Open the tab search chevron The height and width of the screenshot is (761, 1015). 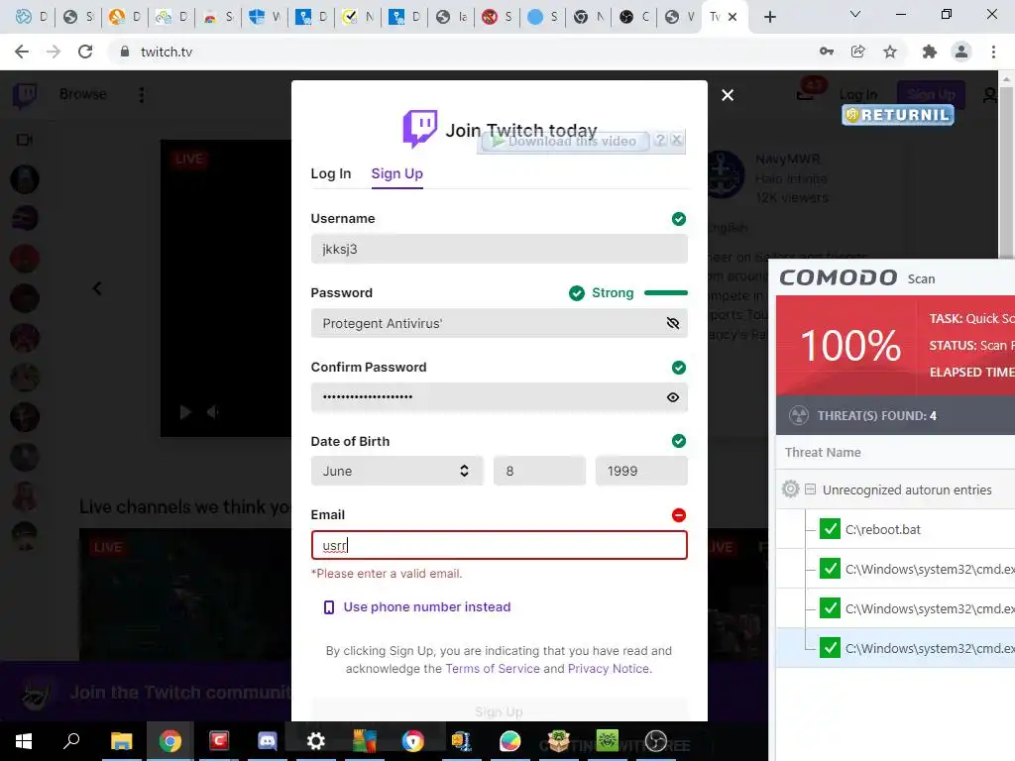point(855,14)
